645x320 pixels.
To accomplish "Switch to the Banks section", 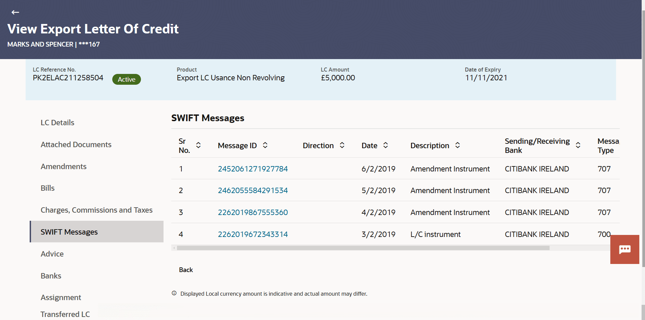I will (x=51, y=276).
